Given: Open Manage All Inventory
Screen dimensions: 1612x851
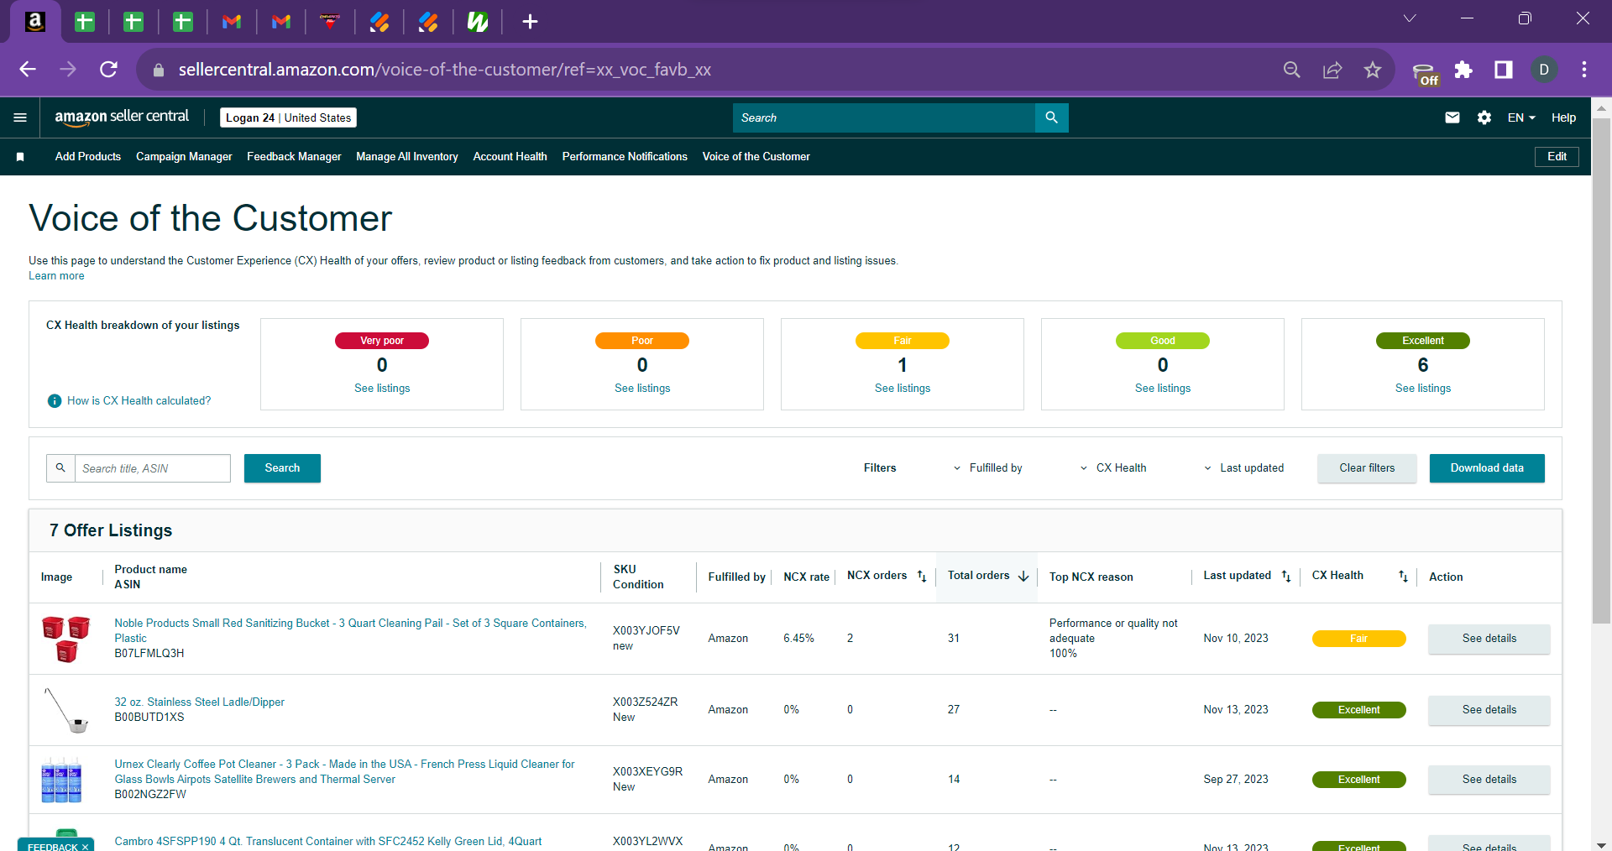Looking at the screenshot, I should click(x=407, y=157).
